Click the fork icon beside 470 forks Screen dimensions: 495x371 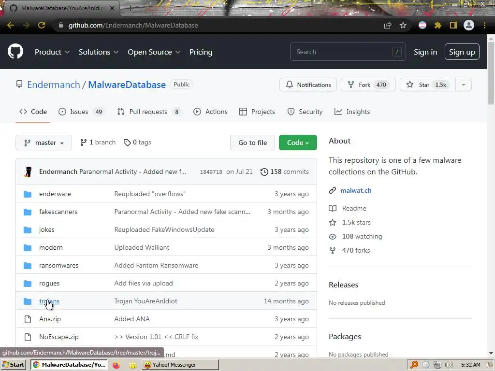(333, 251)
